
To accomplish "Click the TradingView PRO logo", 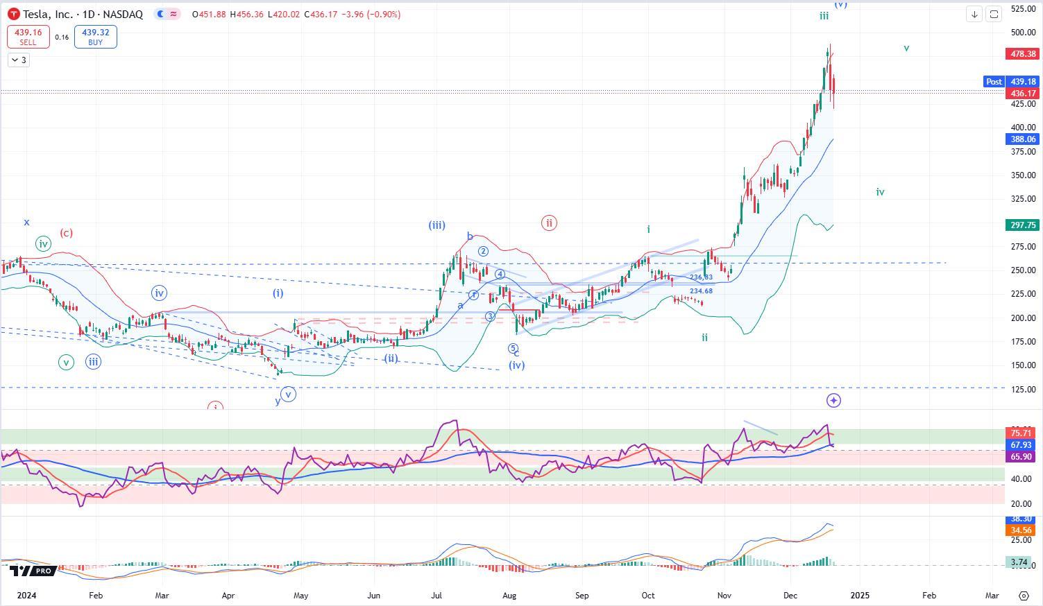I will click(x=33, y=571).
